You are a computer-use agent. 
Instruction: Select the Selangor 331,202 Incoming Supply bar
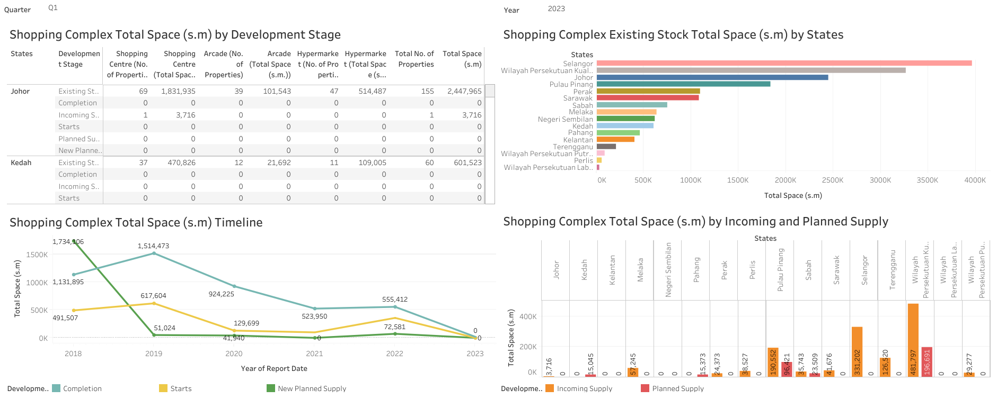[x=857, y=351]
